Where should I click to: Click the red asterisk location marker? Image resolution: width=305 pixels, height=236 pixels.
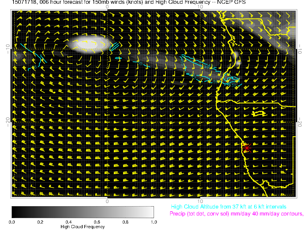247,148
